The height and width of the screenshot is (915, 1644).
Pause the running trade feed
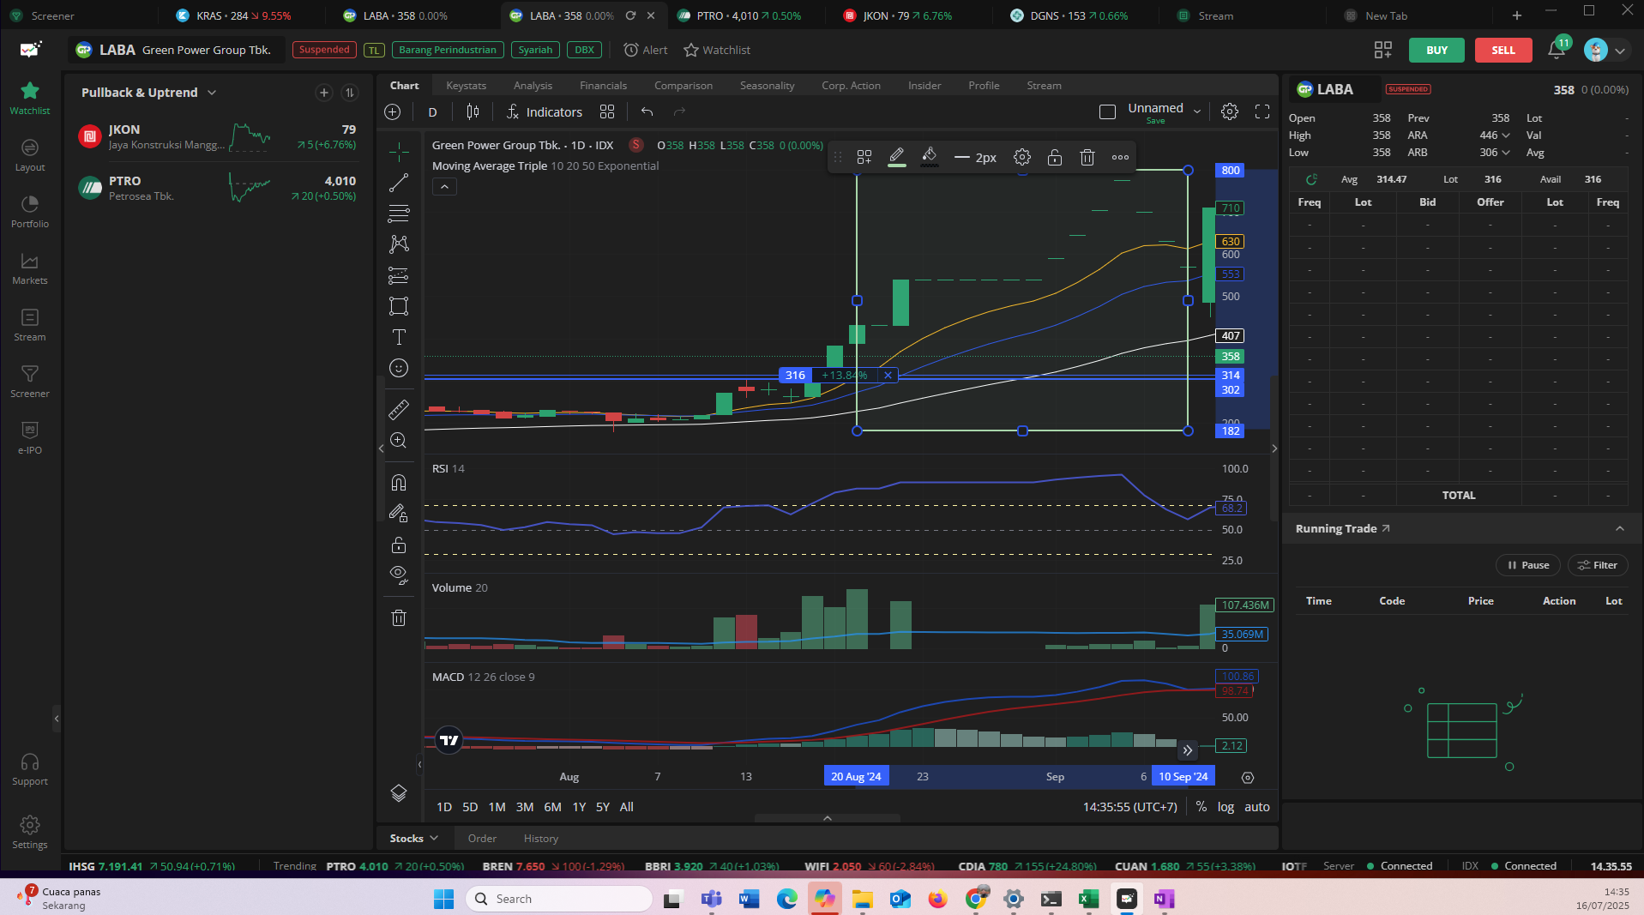pos(1528,565)
